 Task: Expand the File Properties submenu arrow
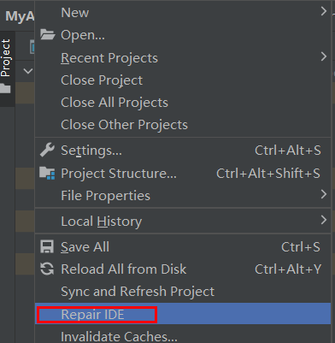[x=323, y=194]
